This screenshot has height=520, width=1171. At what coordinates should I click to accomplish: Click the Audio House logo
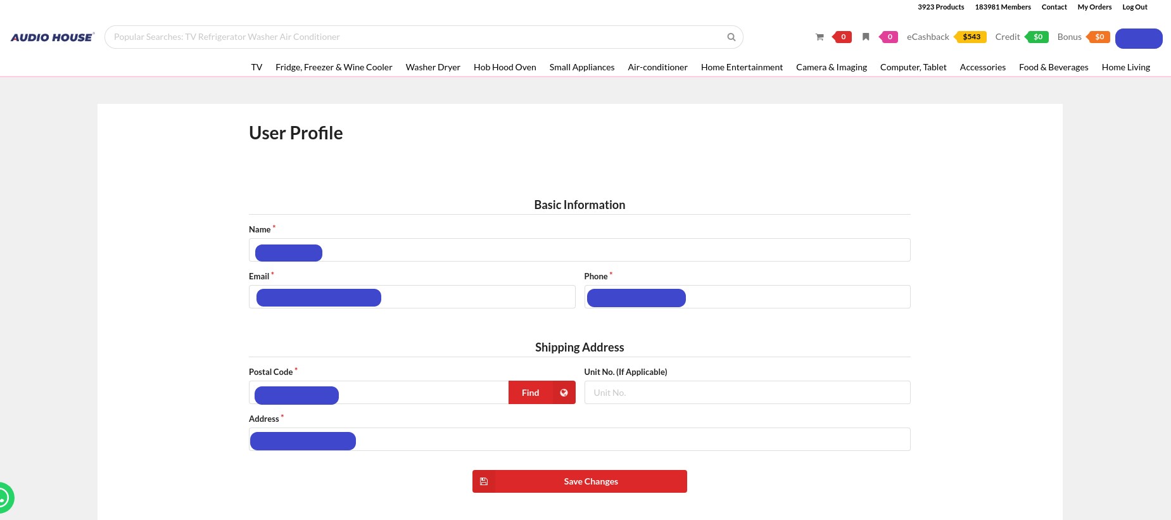pyautogui.click(x=53, y=37)
